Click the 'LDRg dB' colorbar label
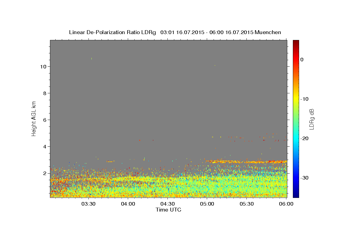The height and width of the screenshot is (237, 355). pyautogui.click(x=312, y=118)
